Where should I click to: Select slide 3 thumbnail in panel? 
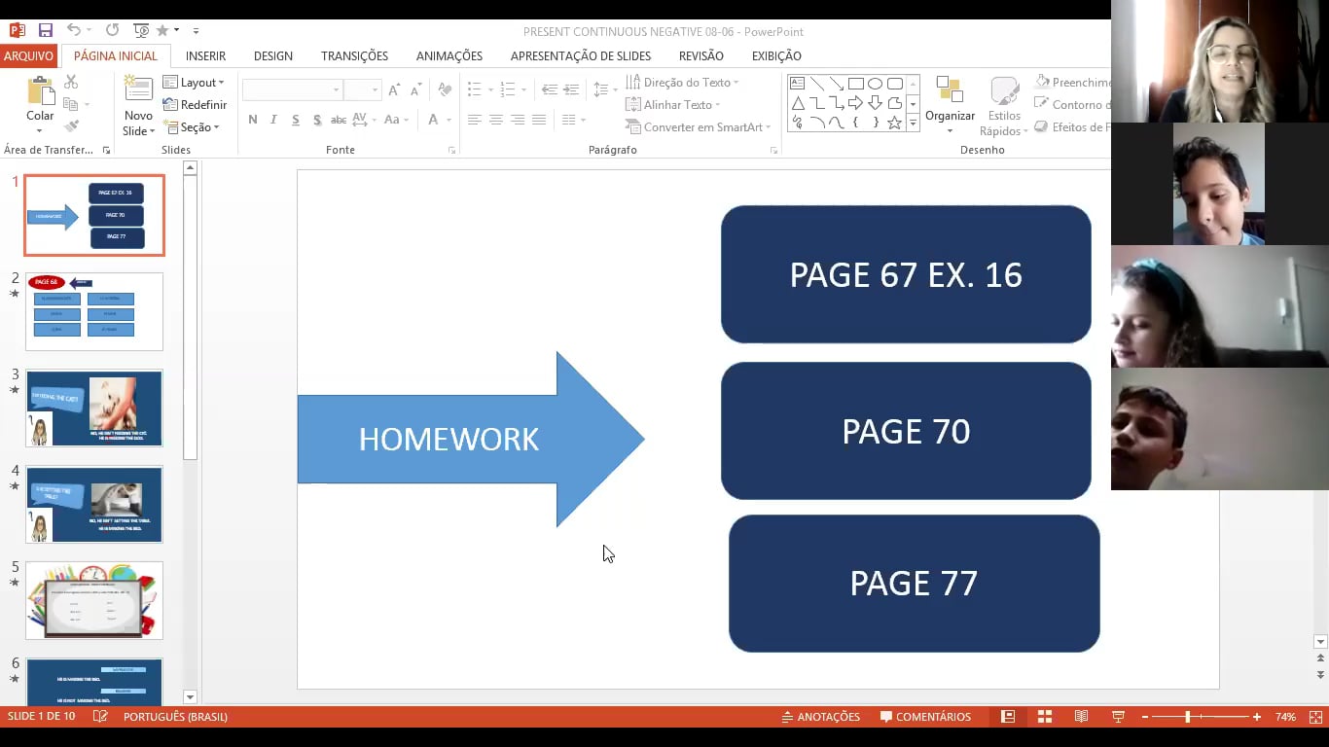point(94,409)
